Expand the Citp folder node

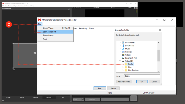point(123,67)
